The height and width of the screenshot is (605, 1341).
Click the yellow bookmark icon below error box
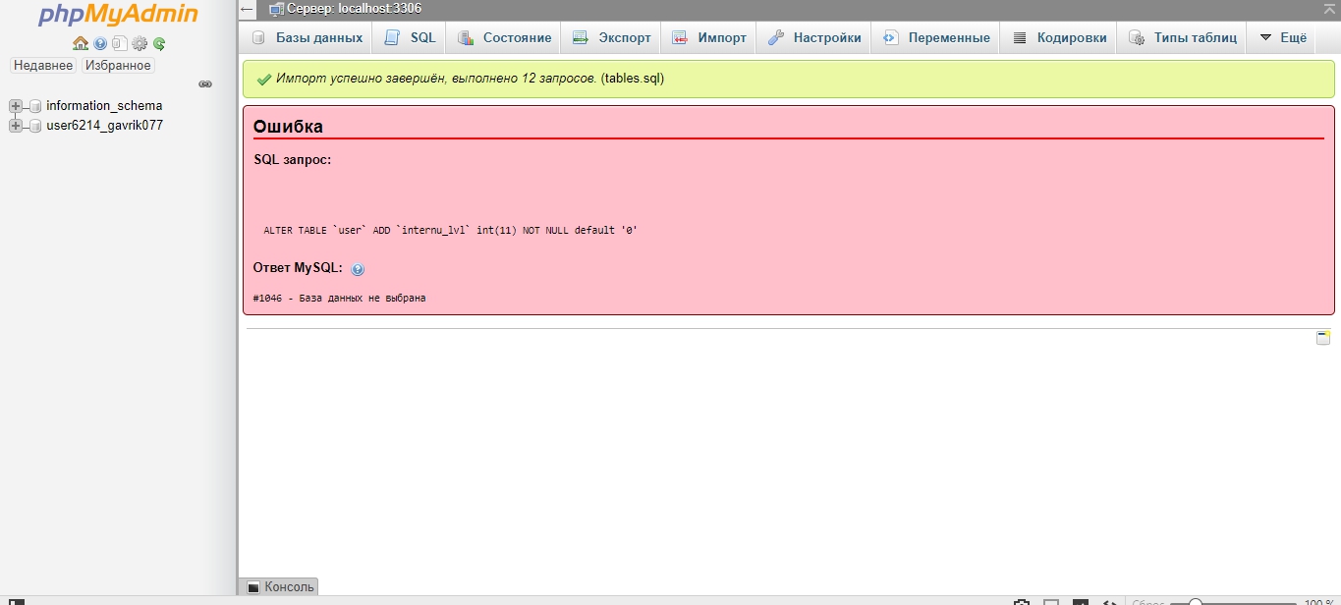(1323, 338)
